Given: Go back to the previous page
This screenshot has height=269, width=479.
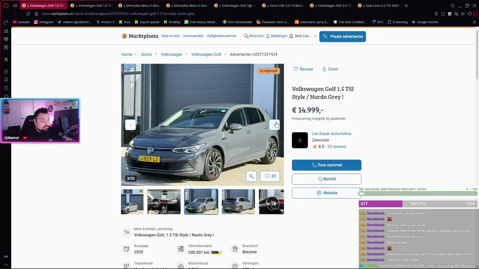Looking at the screenshot, I should 15,14.
